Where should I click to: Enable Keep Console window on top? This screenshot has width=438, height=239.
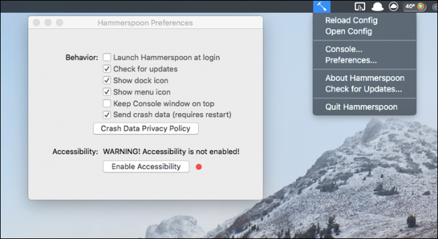[x=107, y=103]
